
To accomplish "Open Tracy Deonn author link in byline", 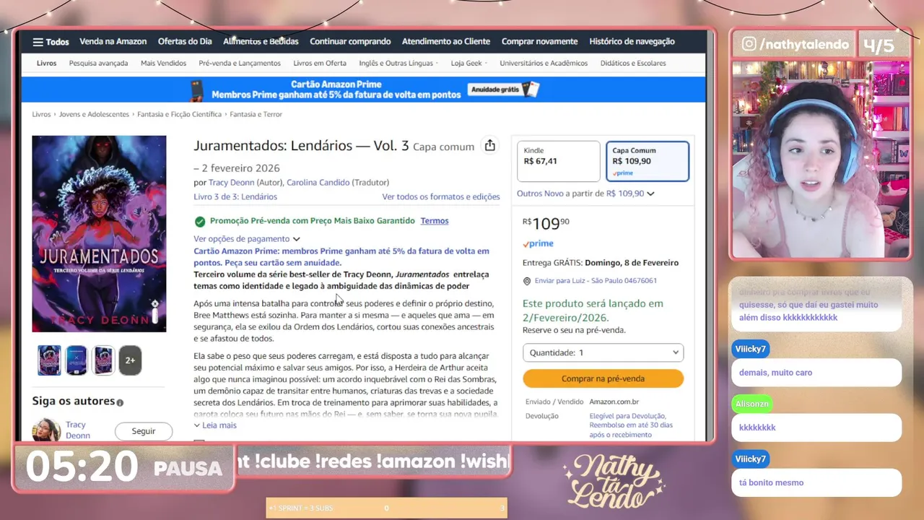I will (231, 183).
